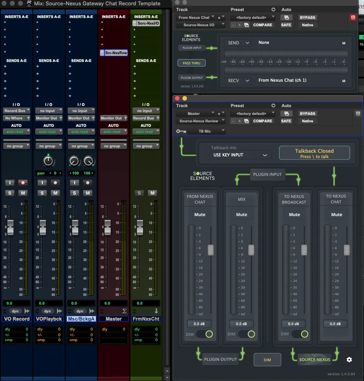364x381 pixels.
Task: Click the preset menu circle icon in Source-Nexus Review
Action: tap(273, 106)
